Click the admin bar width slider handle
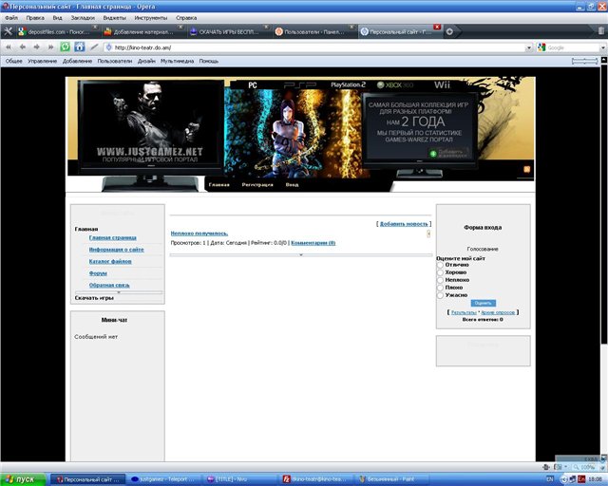Viewport: 608px width, 486px height. click(x=585, y=61)
